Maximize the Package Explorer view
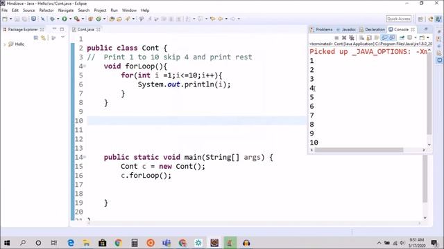 (62, 29)
